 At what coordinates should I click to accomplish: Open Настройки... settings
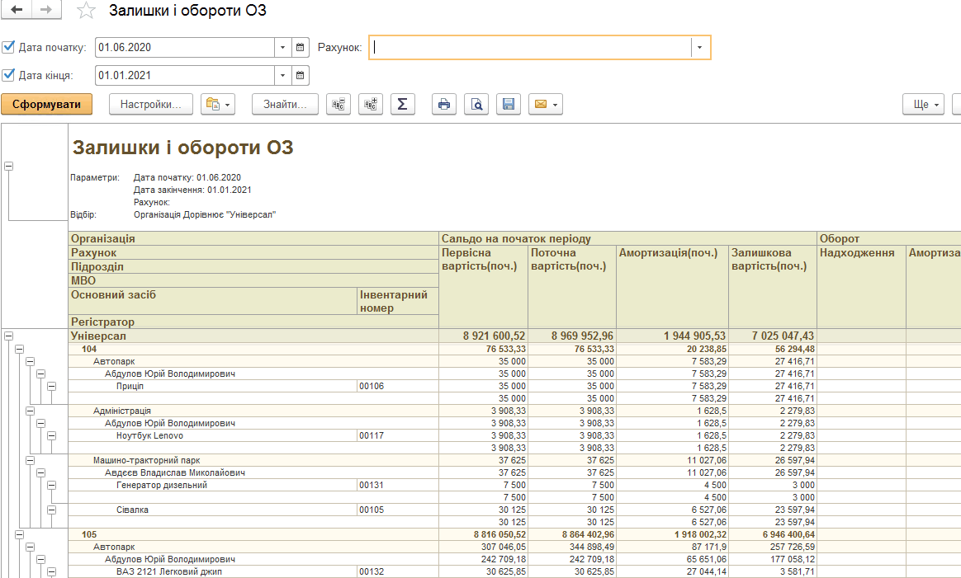point(151,104)
